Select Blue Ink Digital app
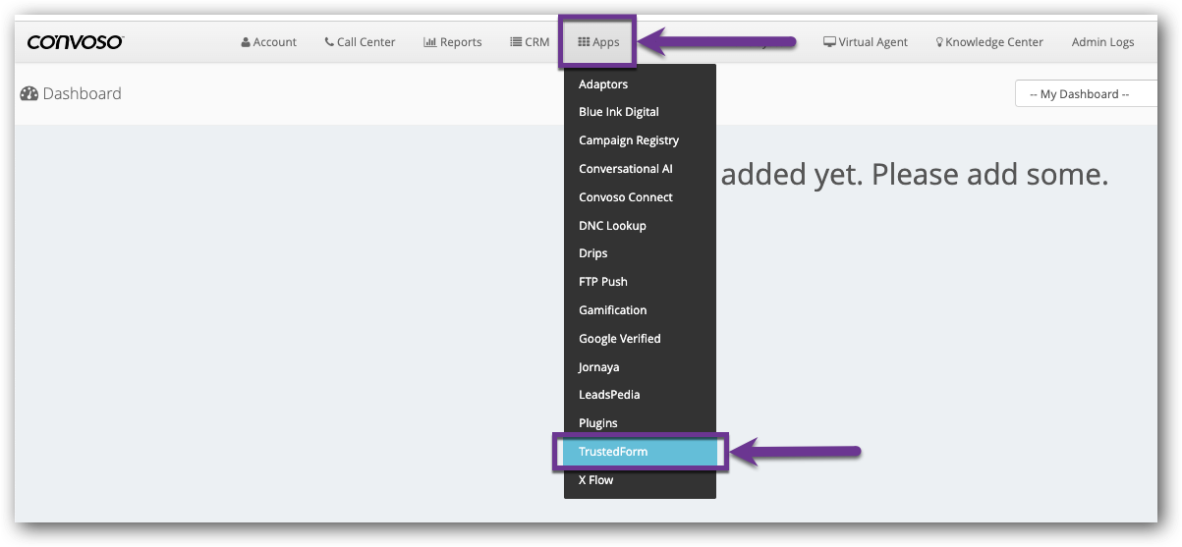Image resolution: width=1182 pixels, height=547 pixels. point(640,112)
